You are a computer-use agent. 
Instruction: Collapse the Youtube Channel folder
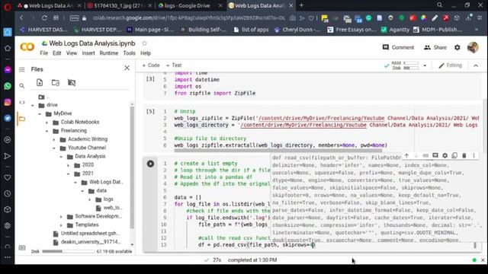pyautogui.click(x=54, y=148)
